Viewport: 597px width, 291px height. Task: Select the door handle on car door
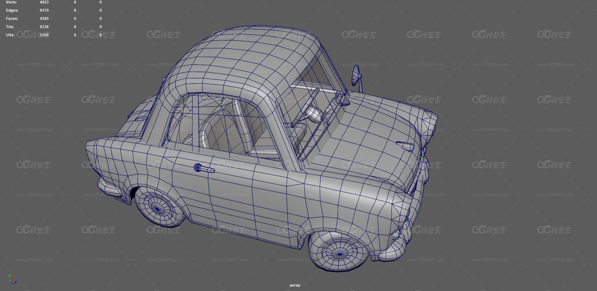point(204,169)
